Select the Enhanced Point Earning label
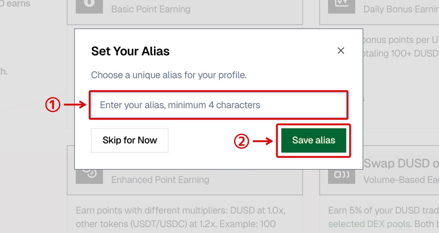 click(160, 180)
